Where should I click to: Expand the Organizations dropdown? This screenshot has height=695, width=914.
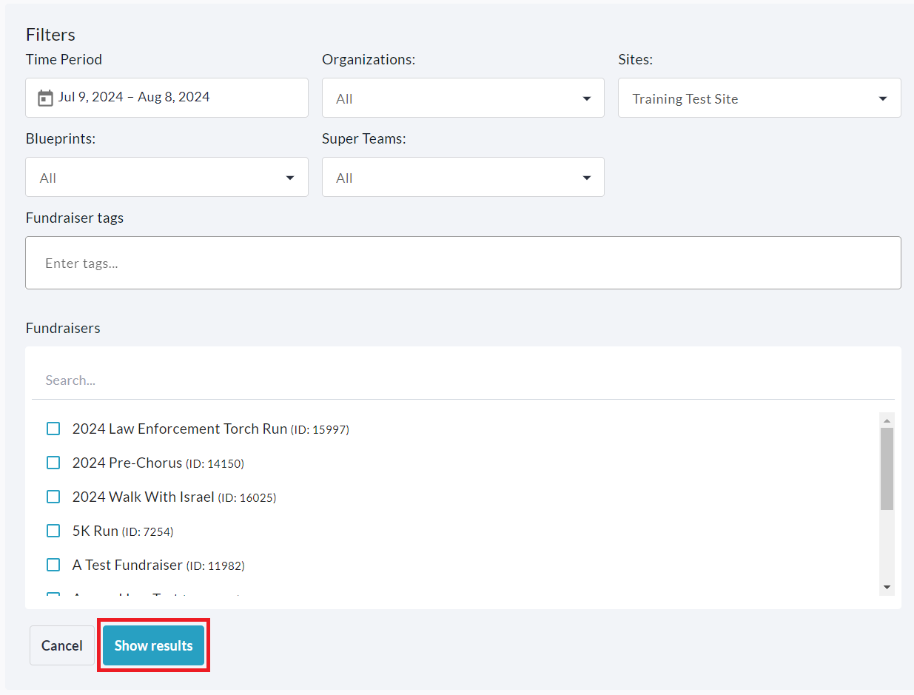pyautogui.click(x=463, y=98)
